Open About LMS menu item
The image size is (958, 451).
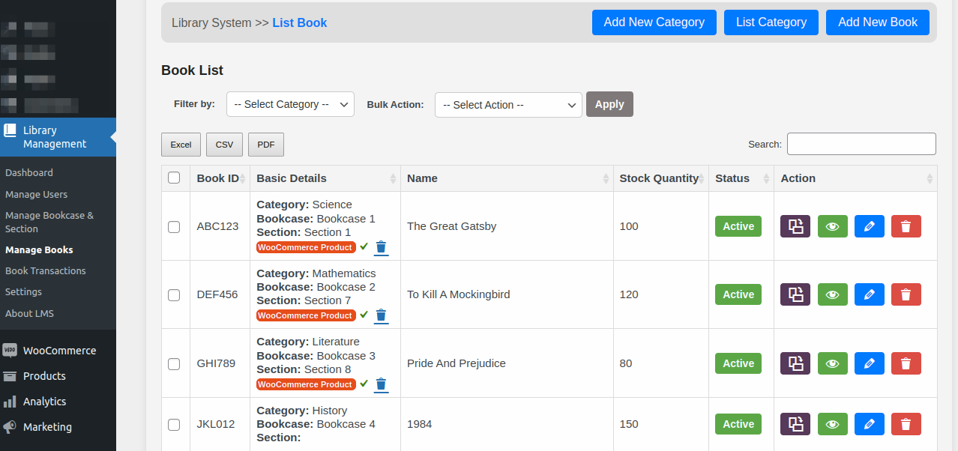[29, 313]
